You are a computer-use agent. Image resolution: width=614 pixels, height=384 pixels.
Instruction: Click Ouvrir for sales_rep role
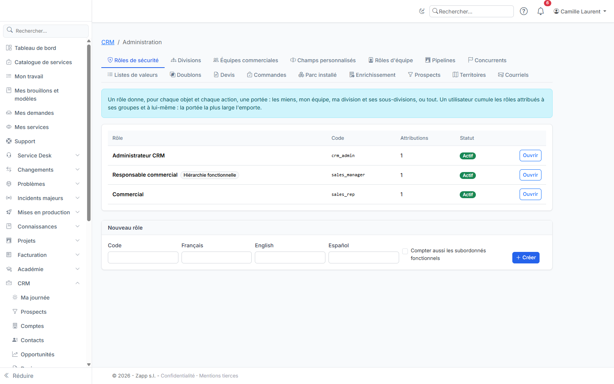pos(530,194)
